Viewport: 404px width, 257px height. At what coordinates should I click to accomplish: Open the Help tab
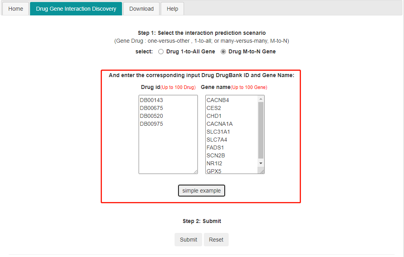pos(172,9)
